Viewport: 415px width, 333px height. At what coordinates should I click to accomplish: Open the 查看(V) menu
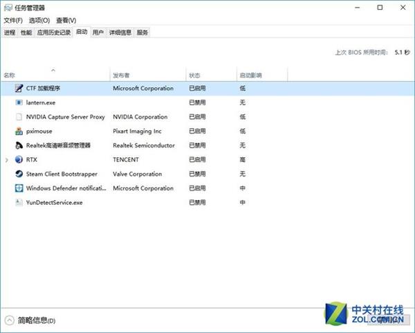66,20
